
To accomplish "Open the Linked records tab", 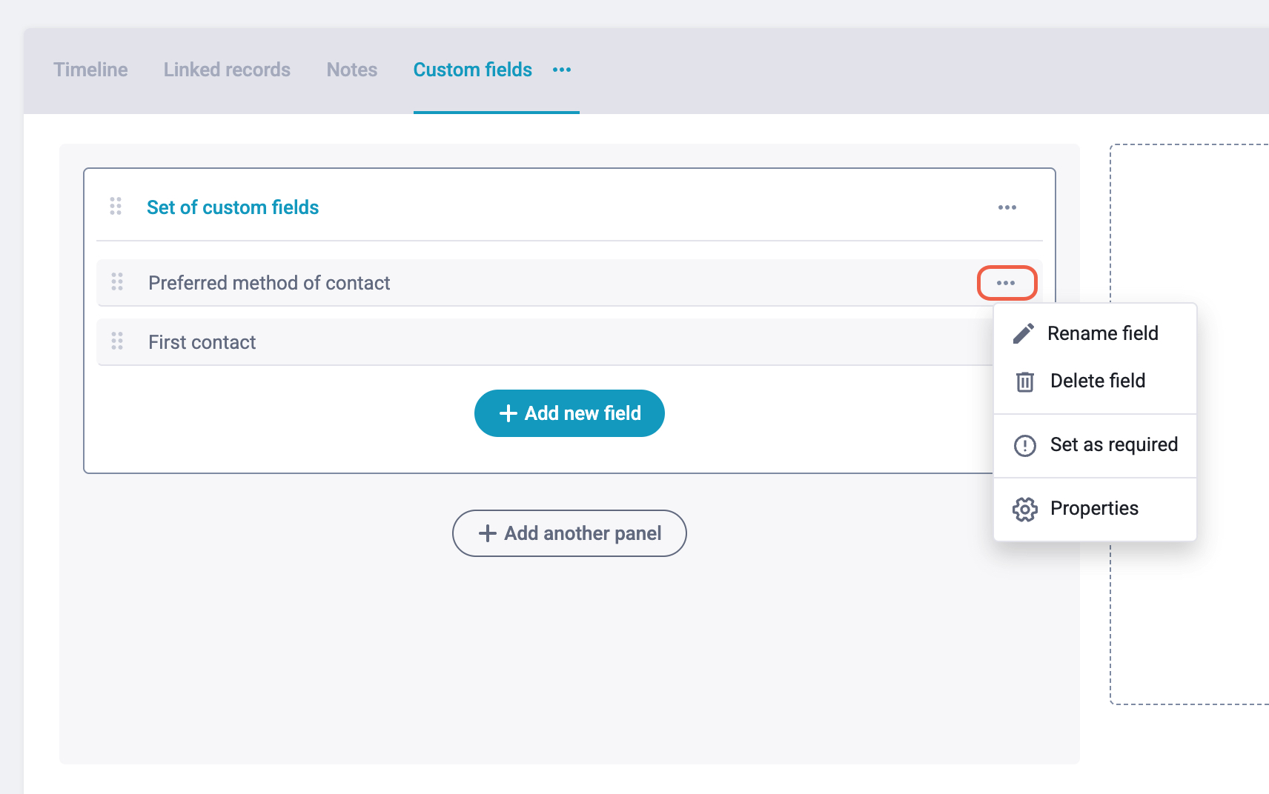I will [x=227, y=70].
